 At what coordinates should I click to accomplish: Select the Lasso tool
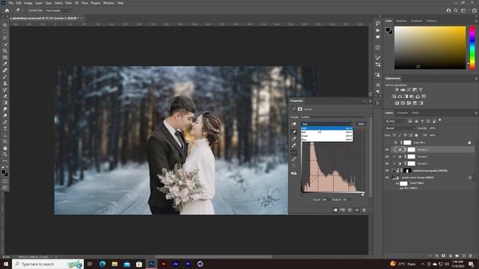tap(5, 38)
